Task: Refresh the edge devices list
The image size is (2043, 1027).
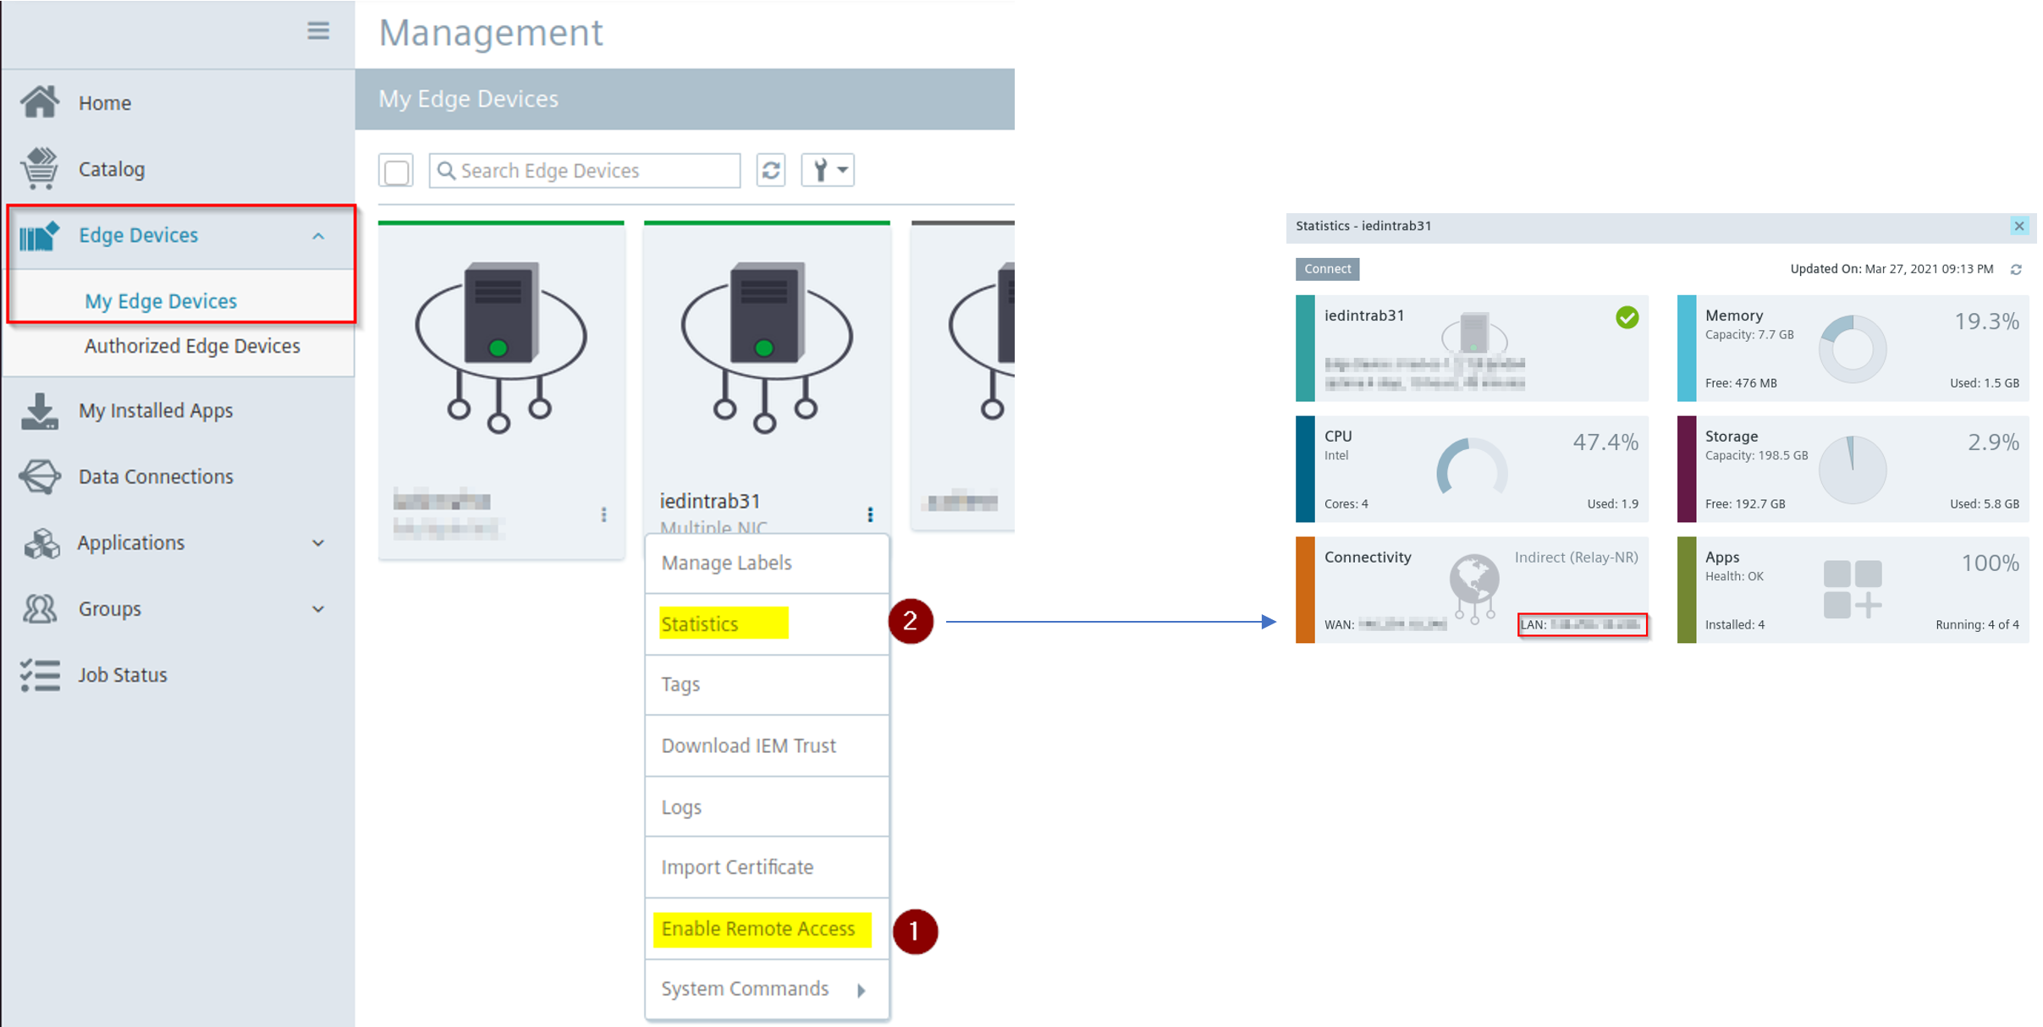Action: (x=770, y=170)
